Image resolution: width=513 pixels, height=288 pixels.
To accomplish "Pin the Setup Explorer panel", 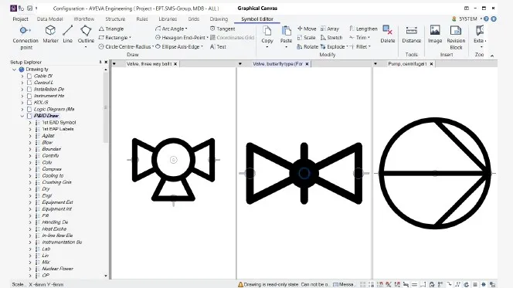I will pos(100,62).
